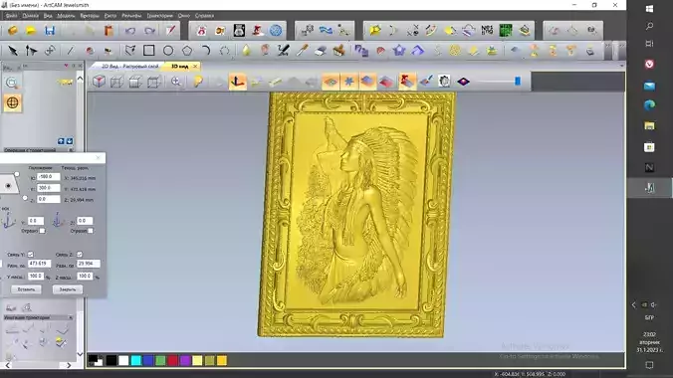Select the polygon drawing tool
This screenshot has height=378, width=673.
pyautogui.click(x=187, y=51)
